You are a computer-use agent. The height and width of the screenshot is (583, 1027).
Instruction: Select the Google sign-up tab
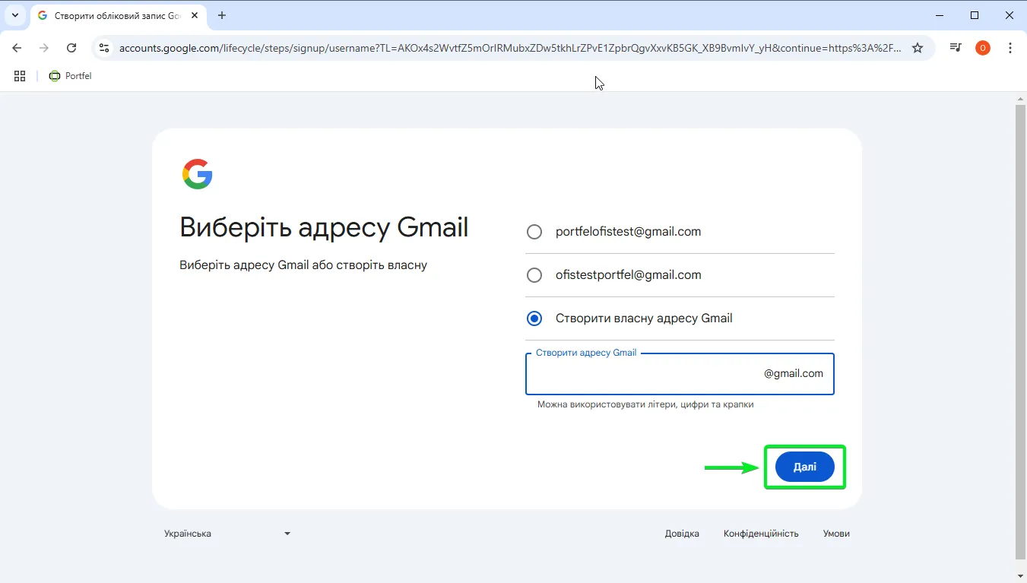(x=118, y=15)
